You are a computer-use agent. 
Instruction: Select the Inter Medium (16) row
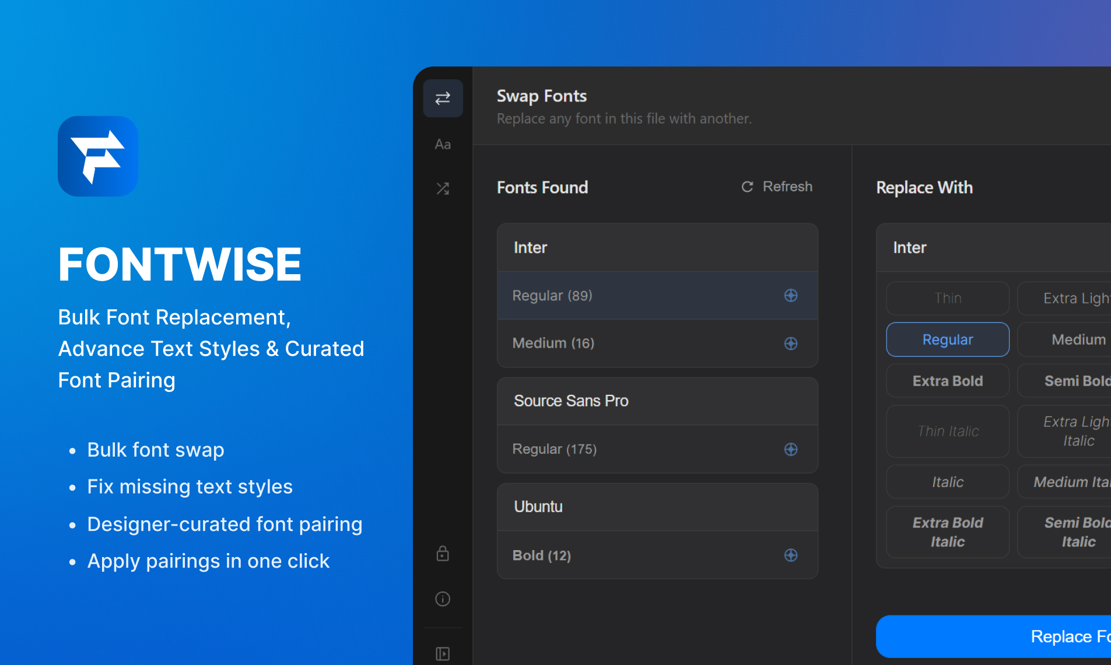(657, 344)
